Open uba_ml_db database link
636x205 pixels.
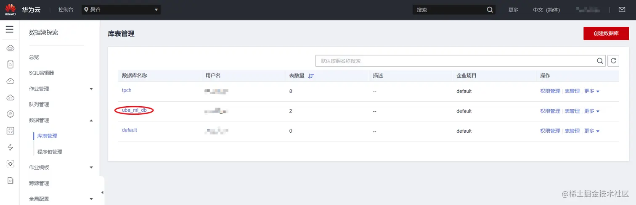(134, 110)
